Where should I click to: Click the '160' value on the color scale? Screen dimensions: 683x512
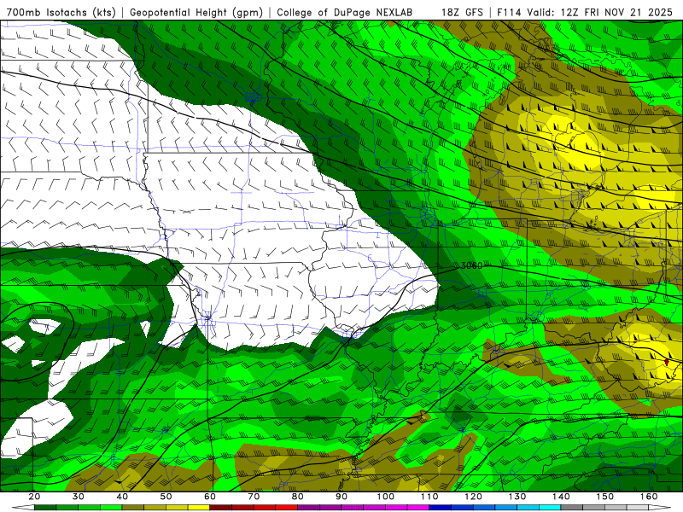tap(649, 497)
